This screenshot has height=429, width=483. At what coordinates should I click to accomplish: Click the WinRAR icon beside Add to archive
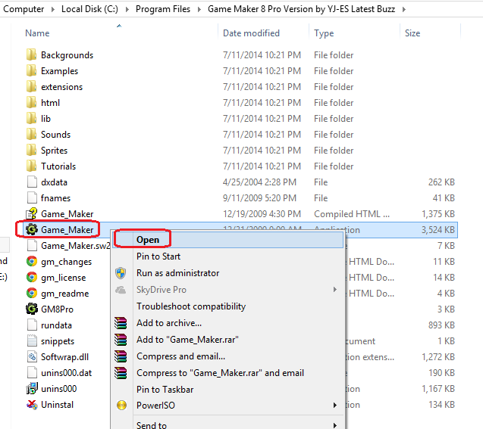[121, 323]
